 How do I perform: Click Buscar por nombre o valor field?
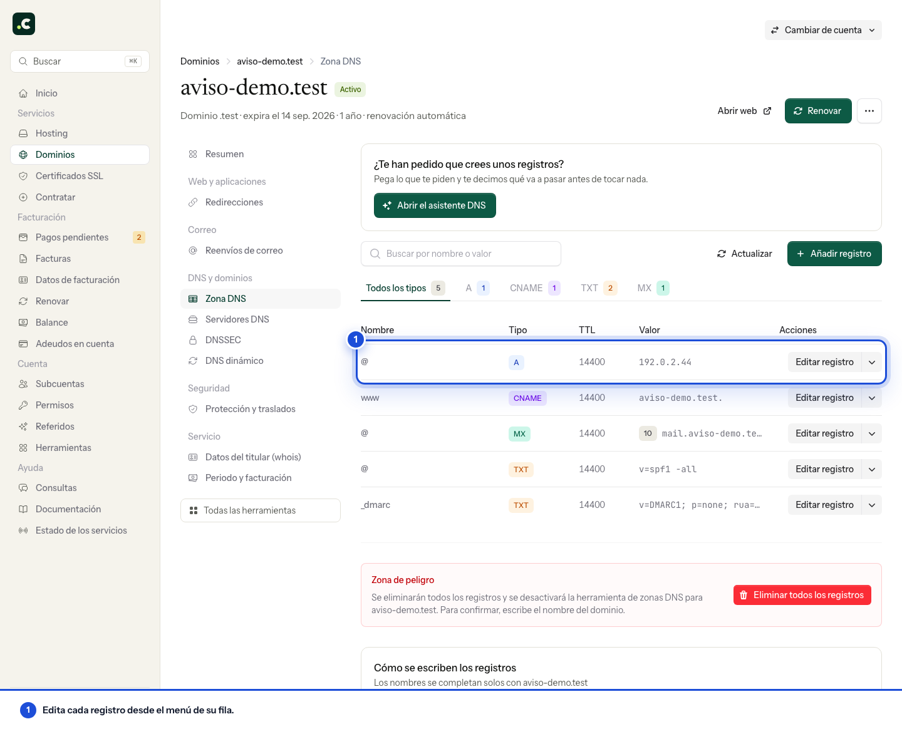pos(461,254)
